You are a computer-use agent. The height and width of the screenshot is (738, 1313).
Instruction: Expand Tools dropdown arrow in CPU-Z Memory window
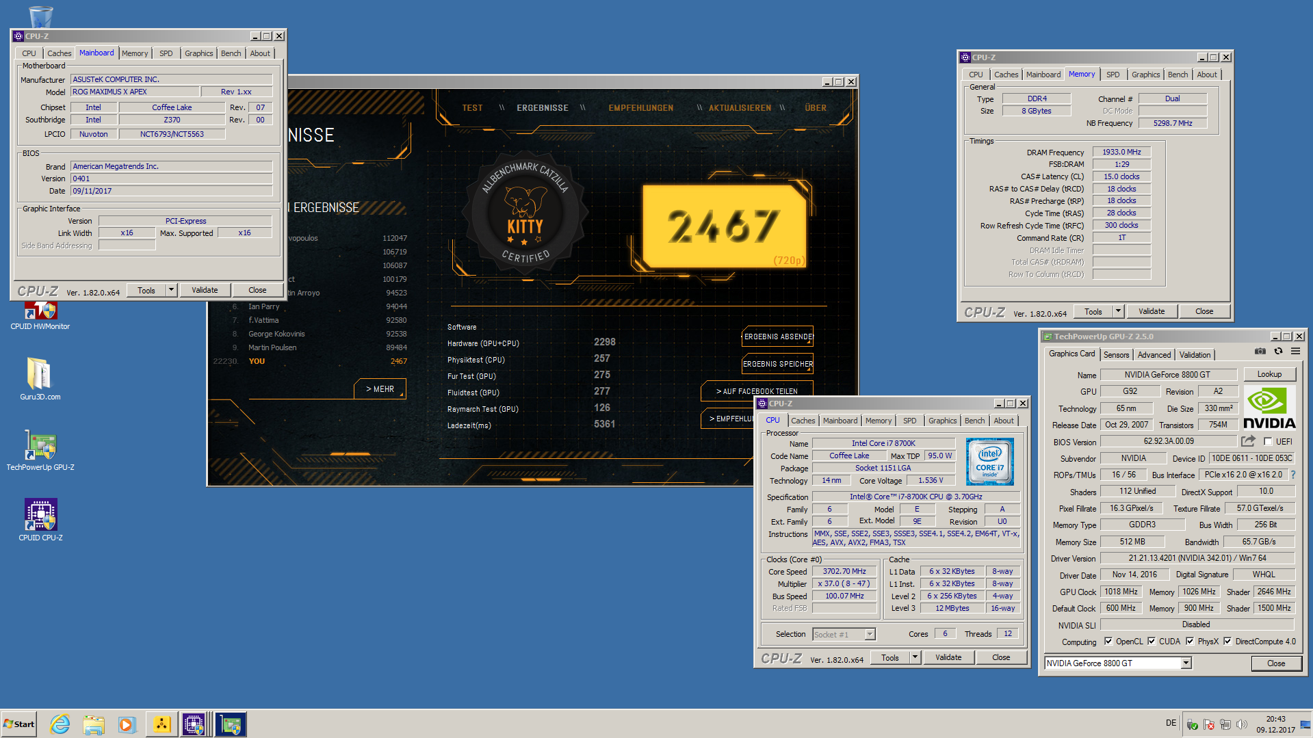click(1119, 311)
